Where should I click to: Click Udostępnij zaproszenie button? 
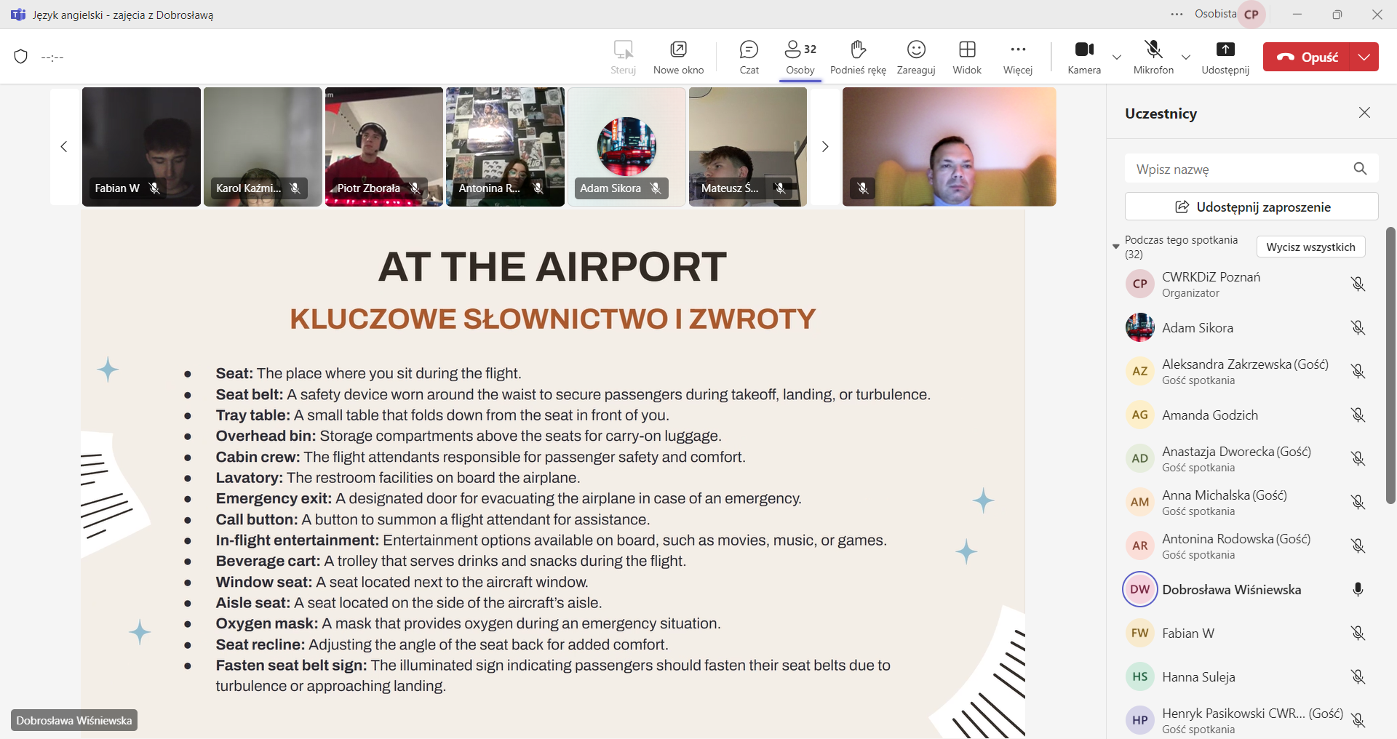[1251, 207]
